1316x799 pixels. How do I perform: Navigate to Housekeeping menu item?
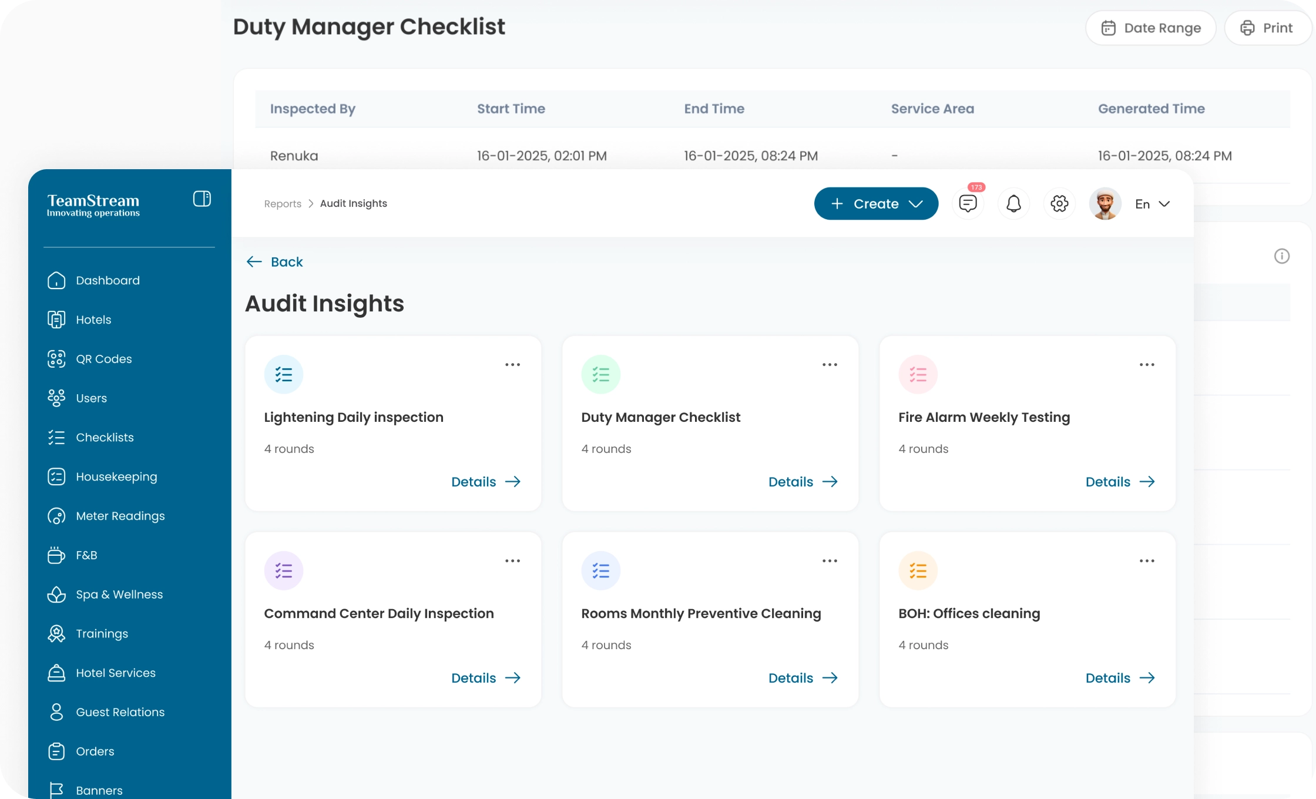pyautogui.click(x=116, y=477)
